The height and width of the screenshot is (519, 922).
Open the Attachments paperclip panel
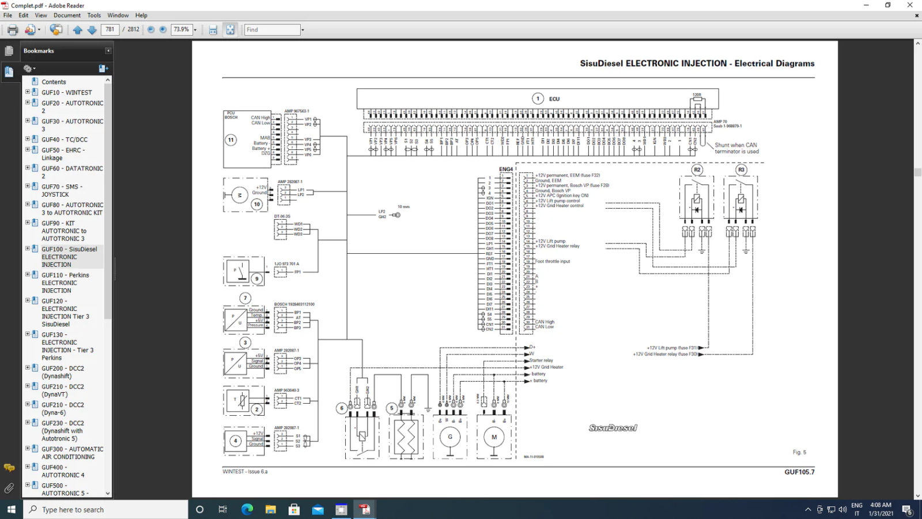(x=9, y=488)
